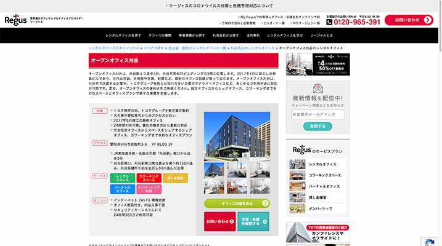The image size is (442, 246).
Task: Open バーチャルオフィス label in the サービスプラン list
Action: (x=324, y=186)
